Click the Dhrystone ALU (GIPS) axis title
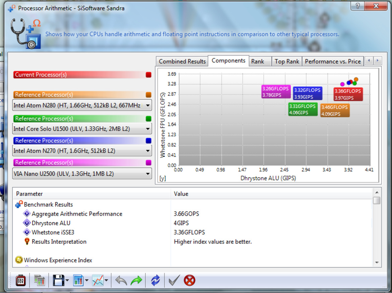Viewport: 392px width, 293px height. [268, 178]
